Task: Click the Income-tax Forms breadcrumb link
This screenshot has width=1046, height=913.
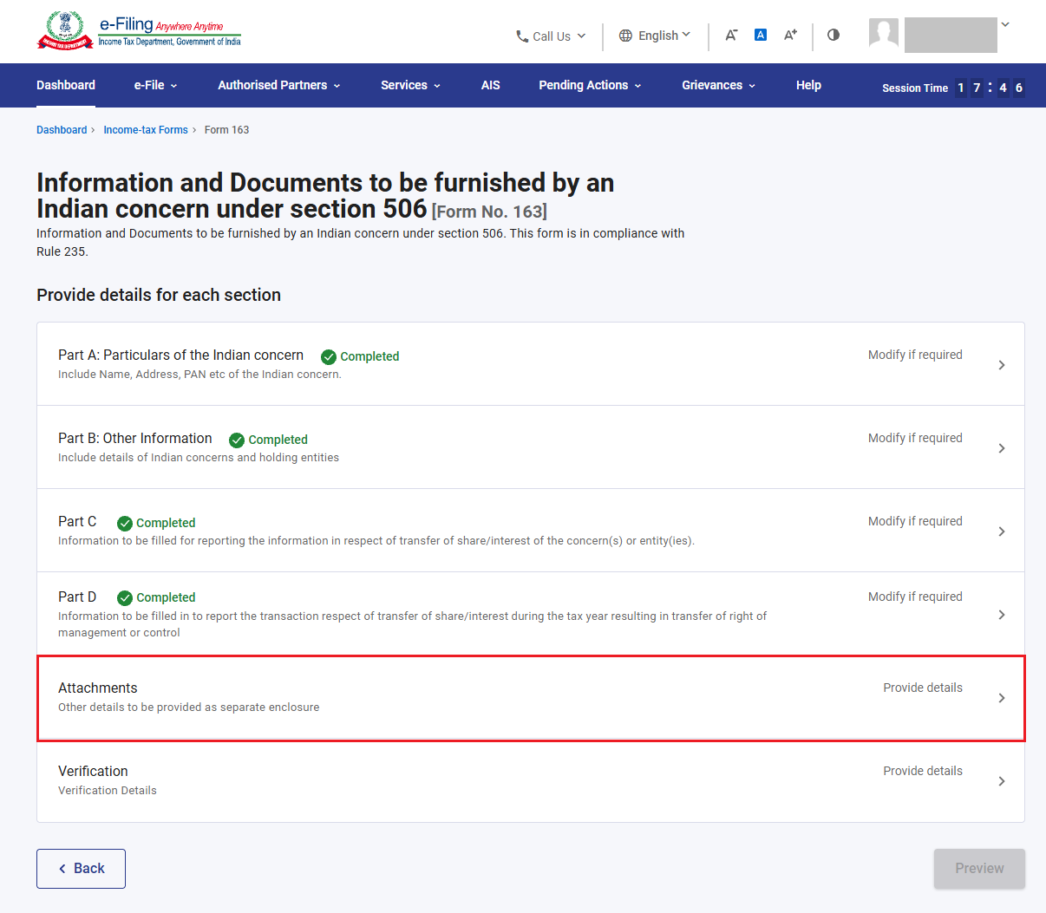Action: [146, 130]
